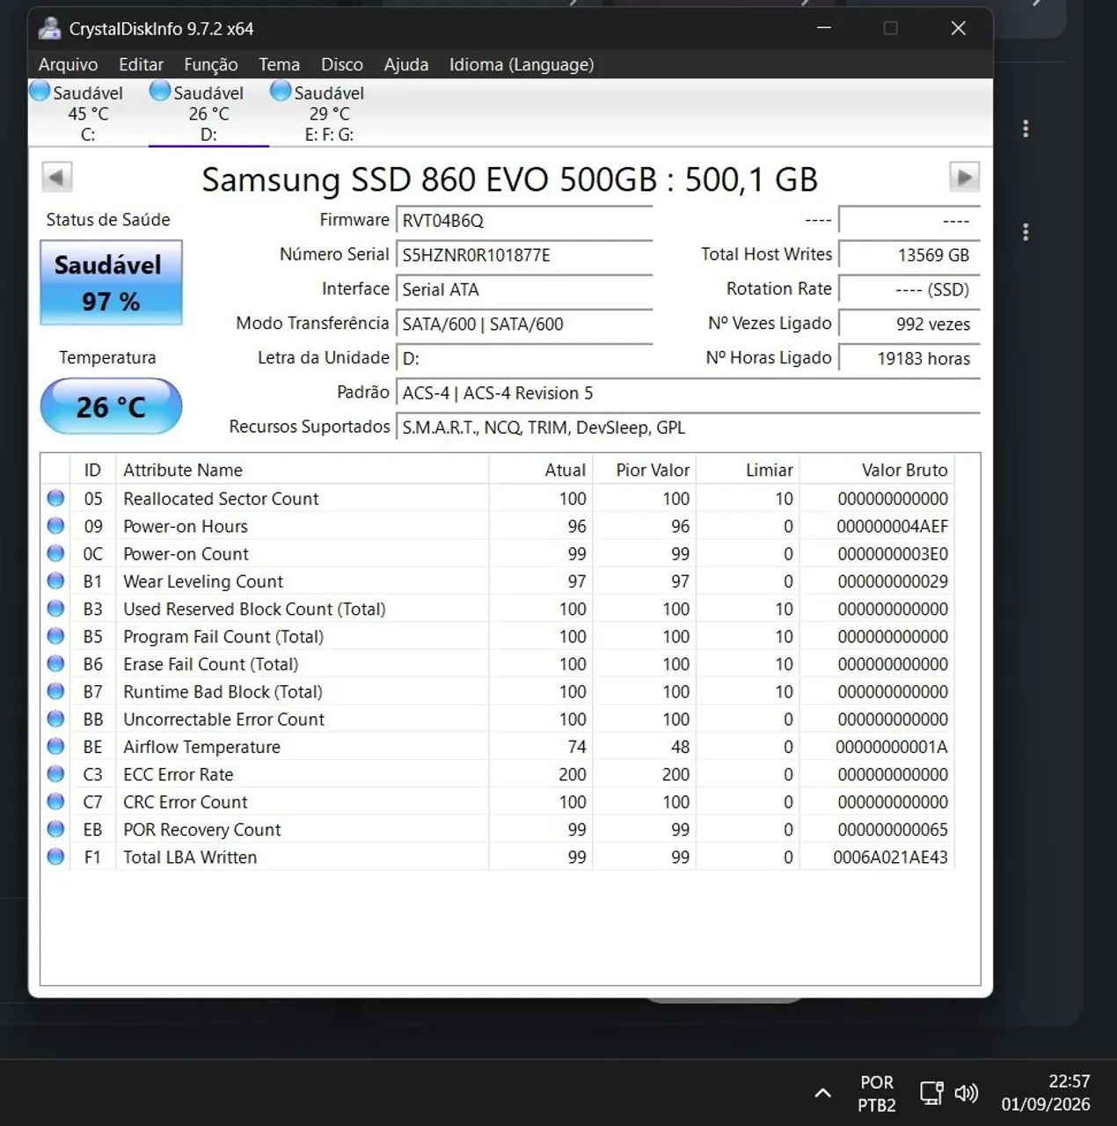Open the Arquivo menu
The image size is (1117, 1126).
coord(68,64)
